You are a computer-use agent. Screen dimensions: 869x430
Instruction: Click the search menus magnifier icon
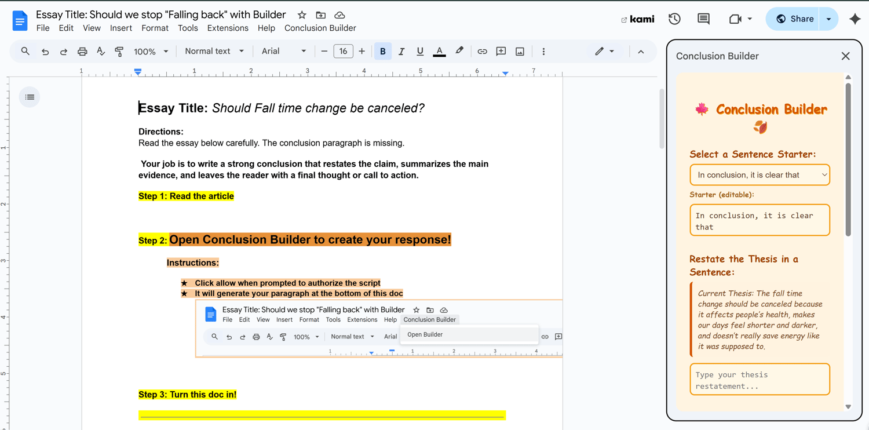coord(25,52)
